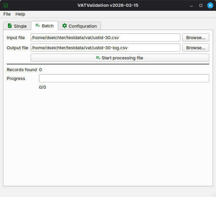Minimize the VATValidation window
216x197 pixels.
click(191, 5)
